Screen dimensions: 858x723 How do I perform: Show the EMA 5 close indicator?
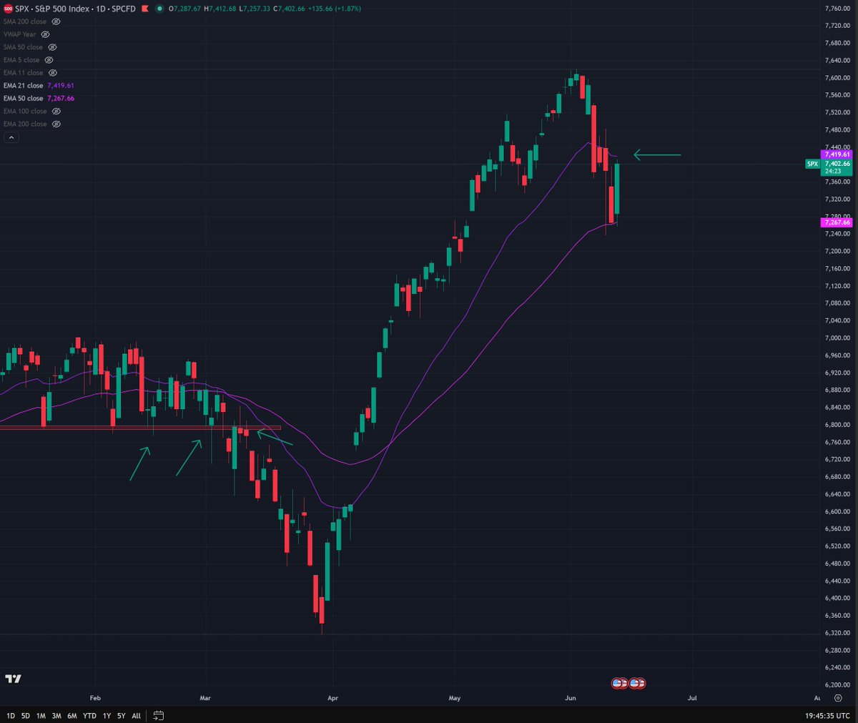click(x=49, y=60)
